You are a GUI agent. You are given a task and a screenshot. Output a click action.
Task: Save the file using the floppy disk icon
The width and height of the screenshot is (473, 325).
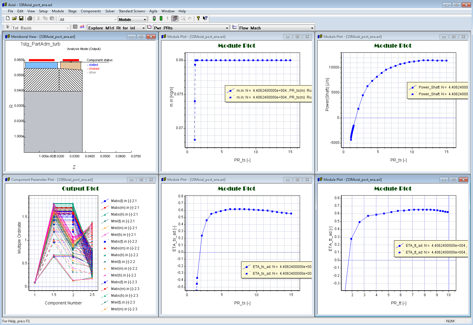(x=21, y=19)
